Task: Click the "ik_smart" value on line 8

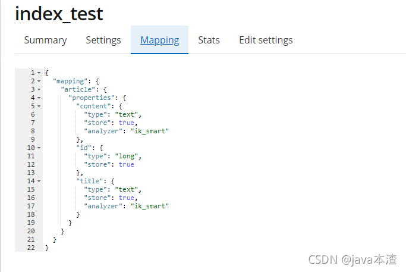Action: tap(150, 131)
